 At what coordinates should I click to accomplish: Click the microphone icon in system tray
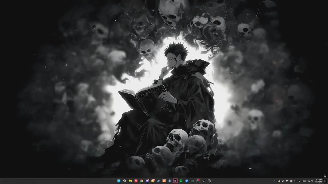299,181
